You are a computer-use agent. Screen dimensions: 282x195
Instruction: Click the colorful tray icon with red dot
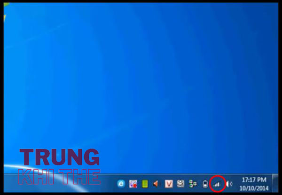click(x=133, y=184)
